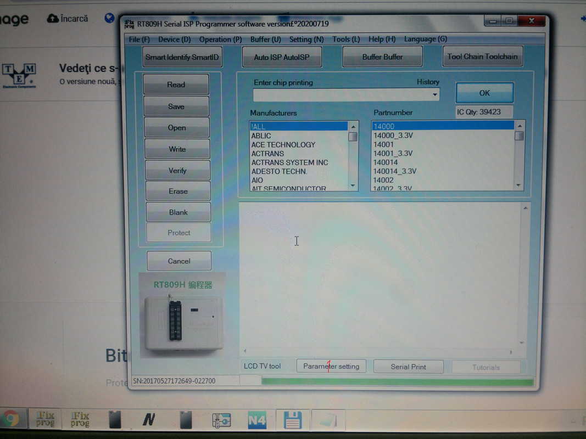This screenshot has height=439, width=586.
Task: Open Chrome from the taskbar
Action: pos(10,418)
